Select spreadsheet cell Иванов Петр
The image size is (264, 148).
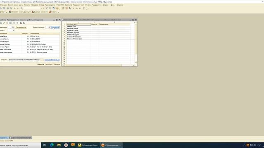coord(79,26)
